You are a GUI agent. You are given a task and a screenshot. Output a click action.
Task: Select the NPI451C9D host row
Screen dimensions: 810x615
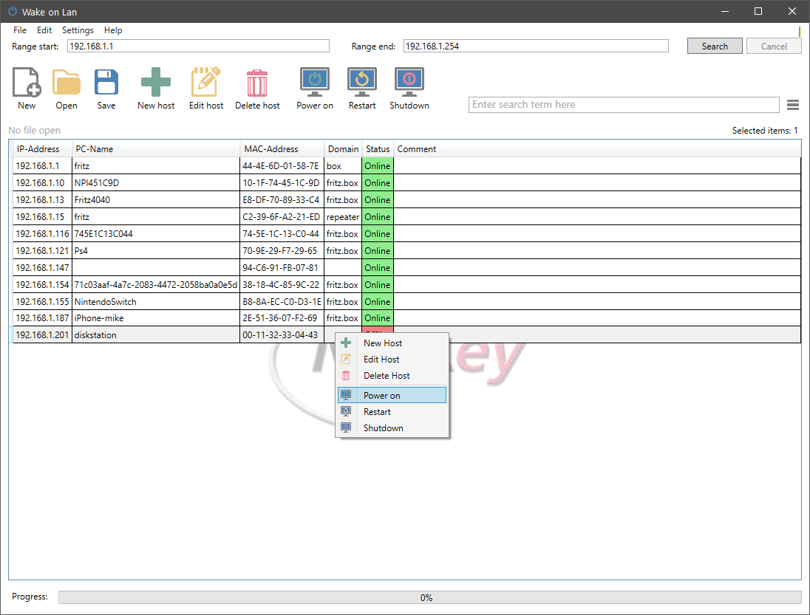407,182
